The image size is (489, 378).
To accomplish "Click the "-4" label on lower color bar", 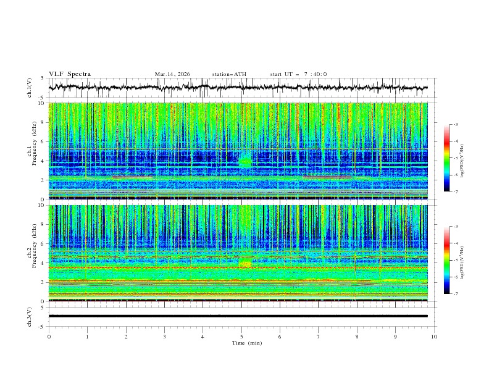I will (455, 243).
